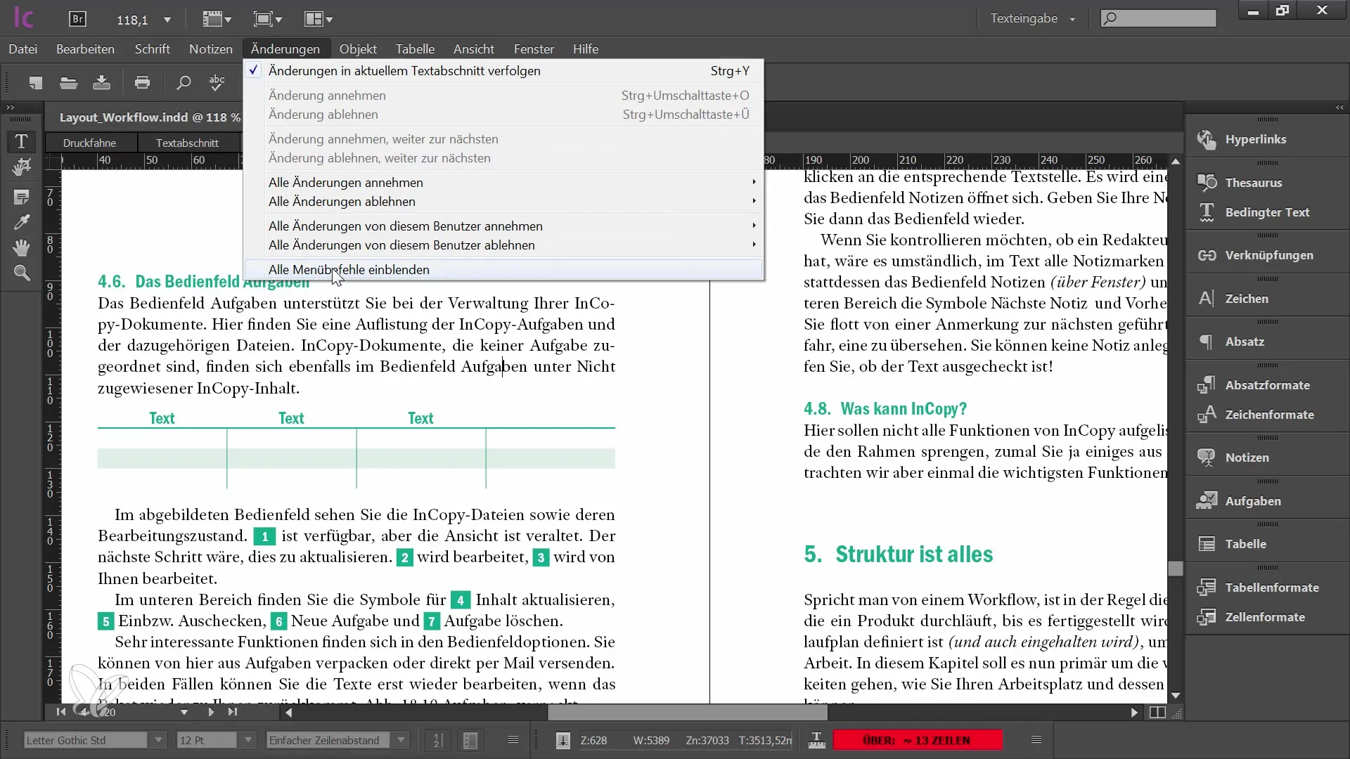Open the Notizen panel icon
1350x759 pixels.
(1207, 457)
